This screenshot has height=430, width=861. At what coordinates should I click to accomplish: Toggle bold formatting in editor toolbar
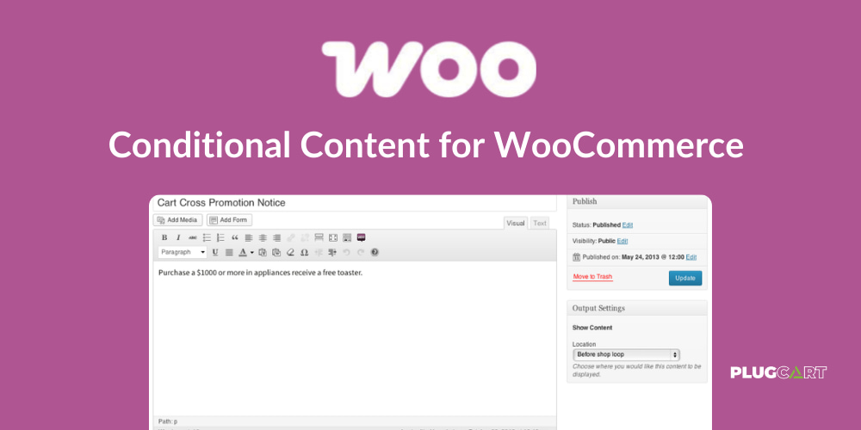[164, 237]
